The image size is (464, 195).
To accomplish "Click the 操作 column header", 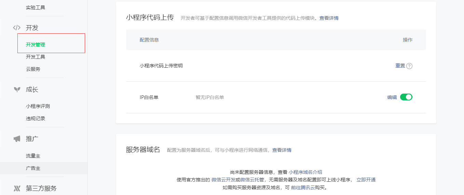I will 408,40.
